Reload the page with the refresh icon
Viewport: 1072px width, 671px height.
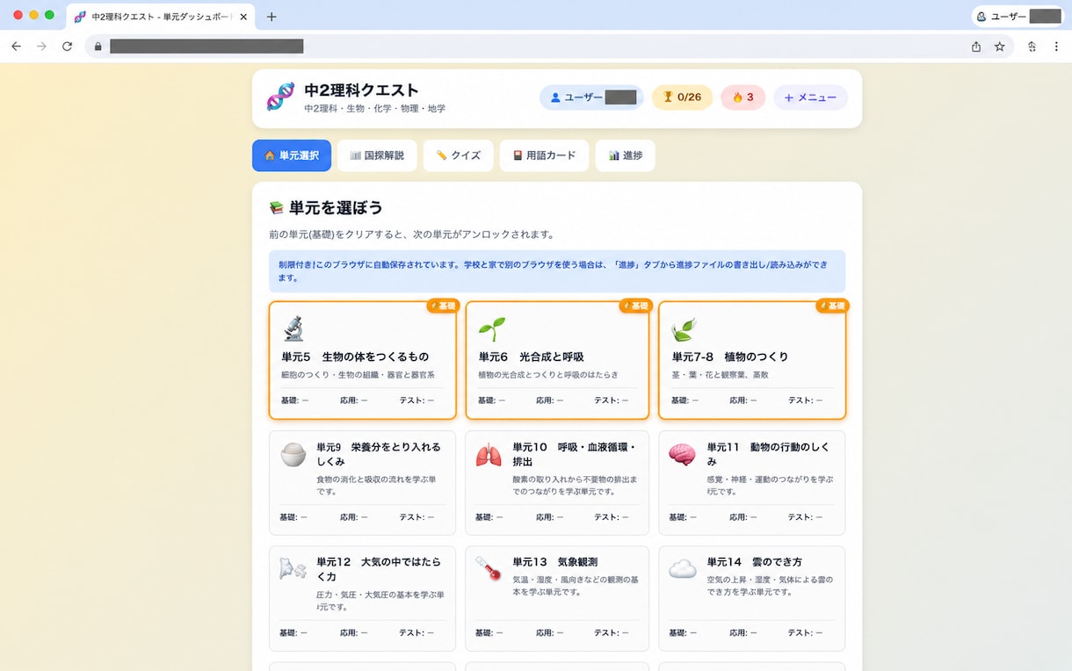click(x=67, y=47)
